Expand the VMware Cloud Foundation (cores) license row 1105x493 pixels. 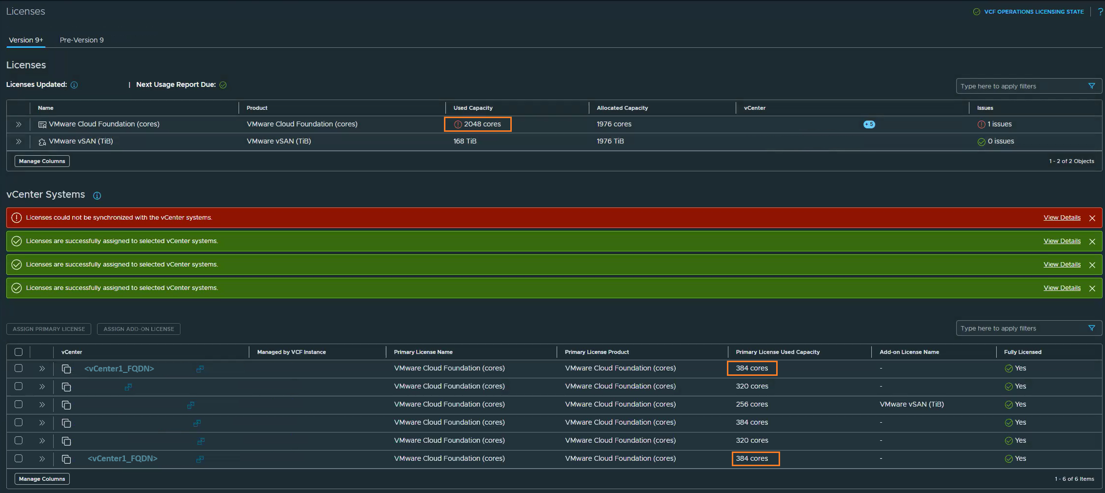click(19, 124)
